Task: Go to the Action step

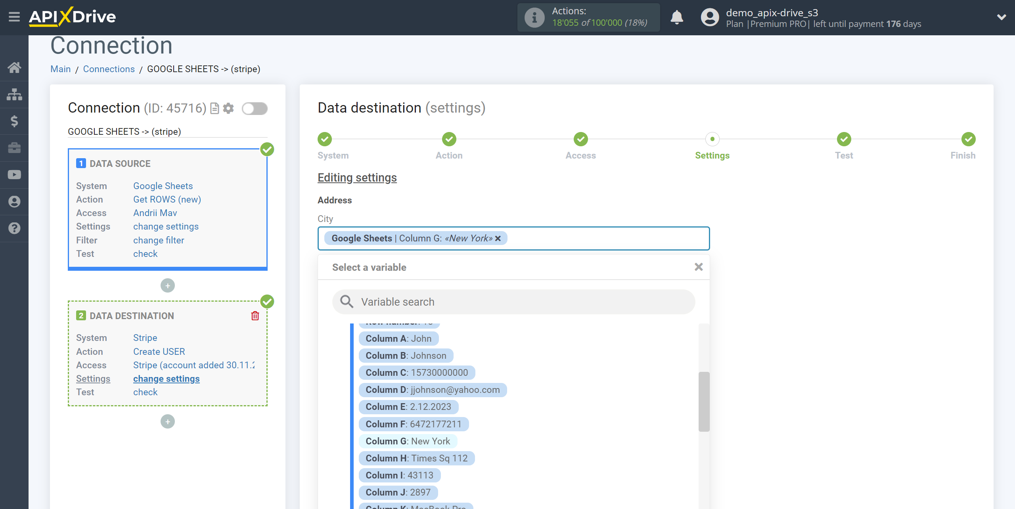Action: coord(449,139)
